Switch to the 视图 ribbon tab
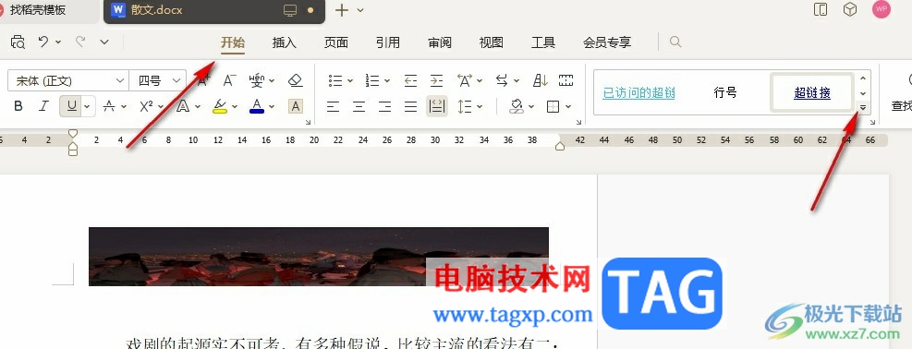 tap(491, 42)
